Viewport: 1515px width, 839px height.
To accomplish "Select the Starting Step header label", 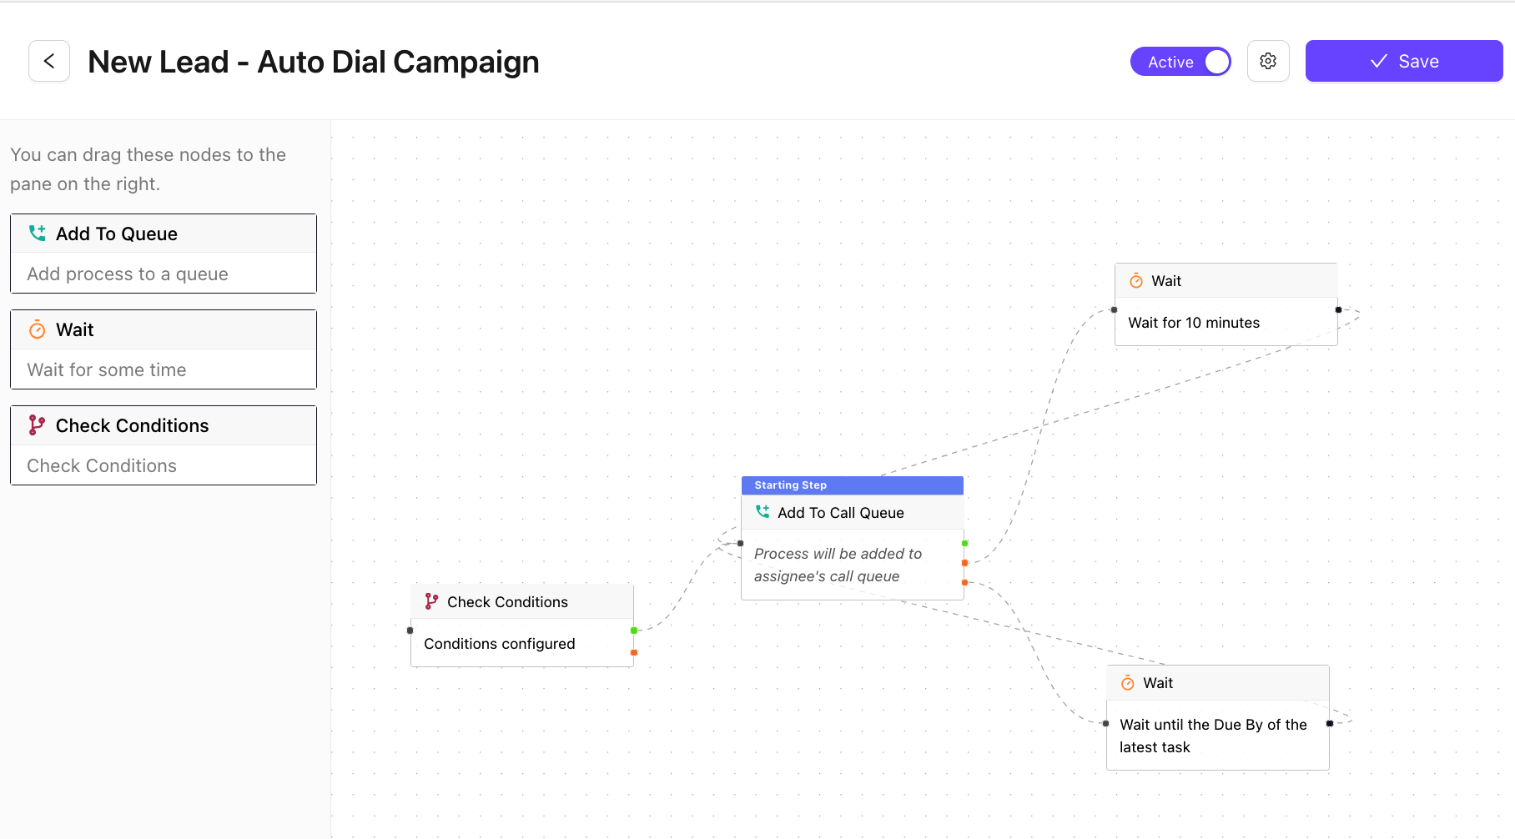I will (791, 485).
